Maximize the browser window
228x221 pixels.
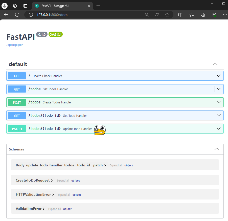tap(224, 4)
